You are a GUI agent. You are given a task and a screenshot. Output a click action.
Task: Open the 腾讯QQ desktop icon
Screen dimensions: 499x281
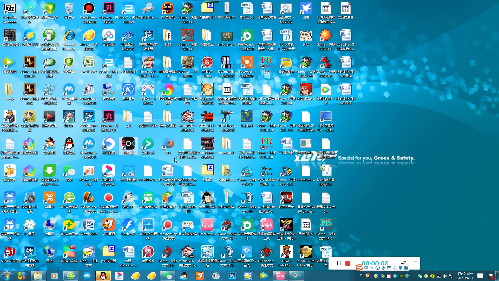[69, 146]
